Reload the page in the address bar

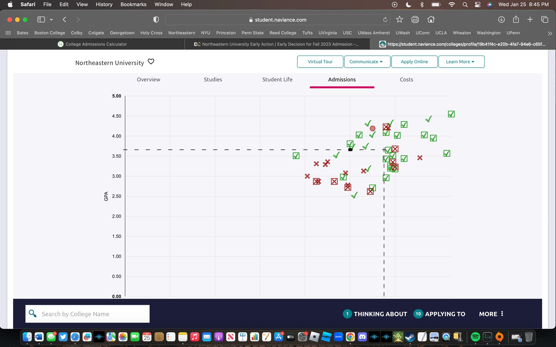(x=385, y=20)
